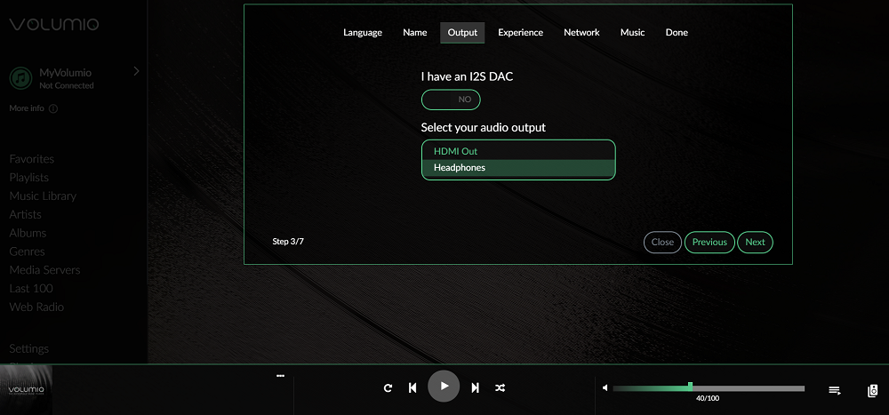The width and height of the screenshot is (889, 415).
Task: Open Music Library in sidebar
Action: [43, 196]
